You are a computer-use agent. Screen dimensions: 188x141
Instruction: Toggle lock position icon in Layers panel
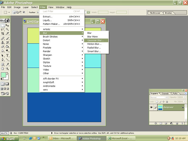pos(164,102)
